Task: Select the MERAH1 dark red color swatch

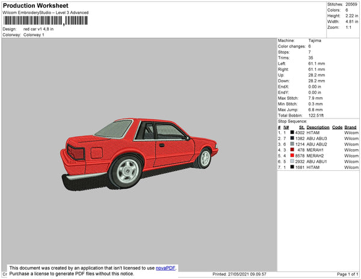Action: [292, 150]
